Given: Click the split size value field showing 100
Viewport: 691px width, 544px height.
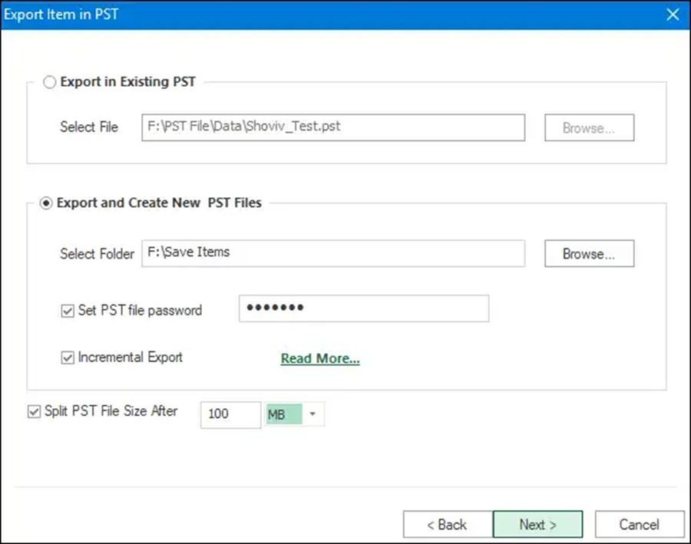Looking at the screenshot, I should [230, 414].
